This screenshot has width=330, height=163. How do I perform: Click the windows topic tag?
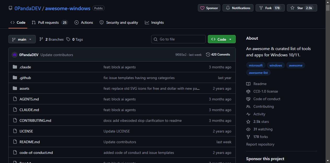click(x=276, y=65)
